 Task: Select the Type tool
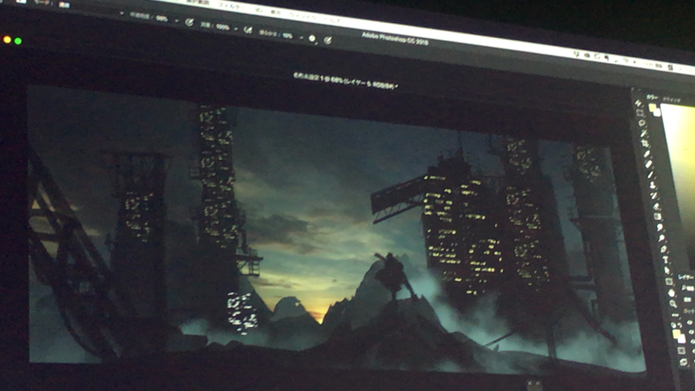click(665, 259)
